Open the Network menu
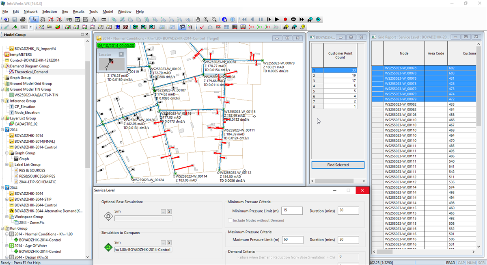The image size is (487, 265). [x=30, y=12]
